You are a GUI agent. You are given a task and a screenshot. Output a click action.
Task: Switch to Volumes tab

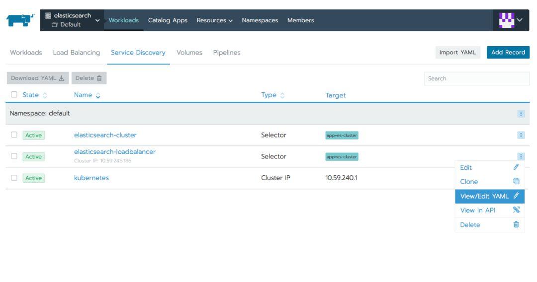189,53
